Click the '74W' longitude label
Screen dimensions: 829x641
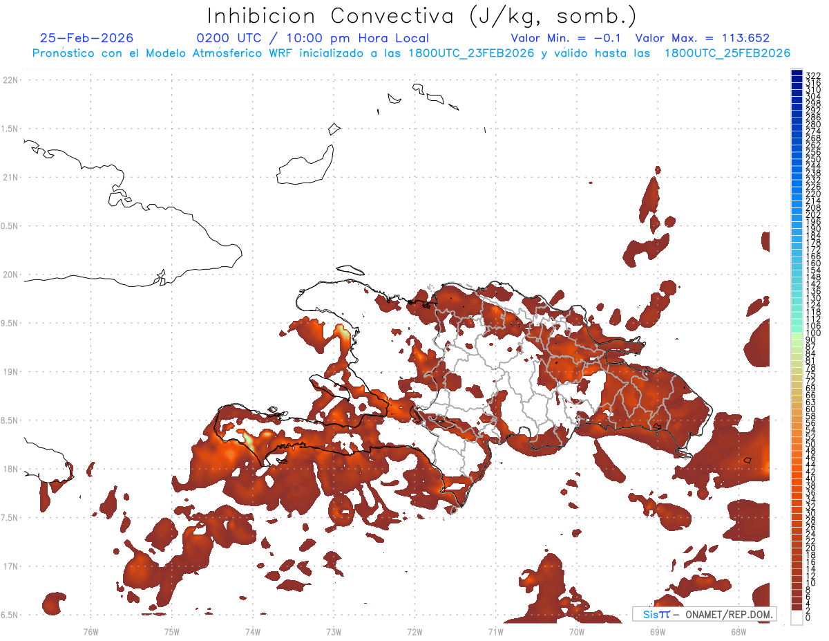click(253, 631)
